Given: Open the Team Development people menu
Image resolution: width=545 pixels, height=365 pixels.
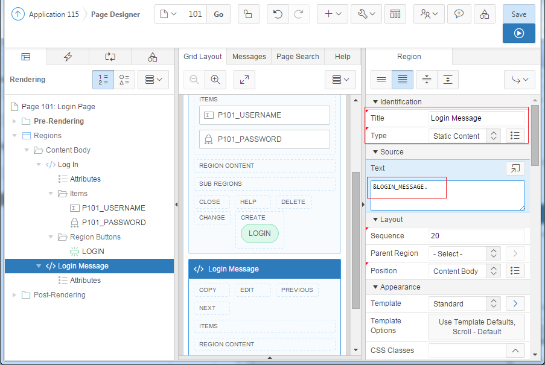Looking at the screenshot, I should click(429, 14).
